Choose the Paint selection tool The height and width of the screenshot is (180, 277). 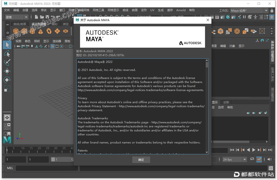(7, 62)
